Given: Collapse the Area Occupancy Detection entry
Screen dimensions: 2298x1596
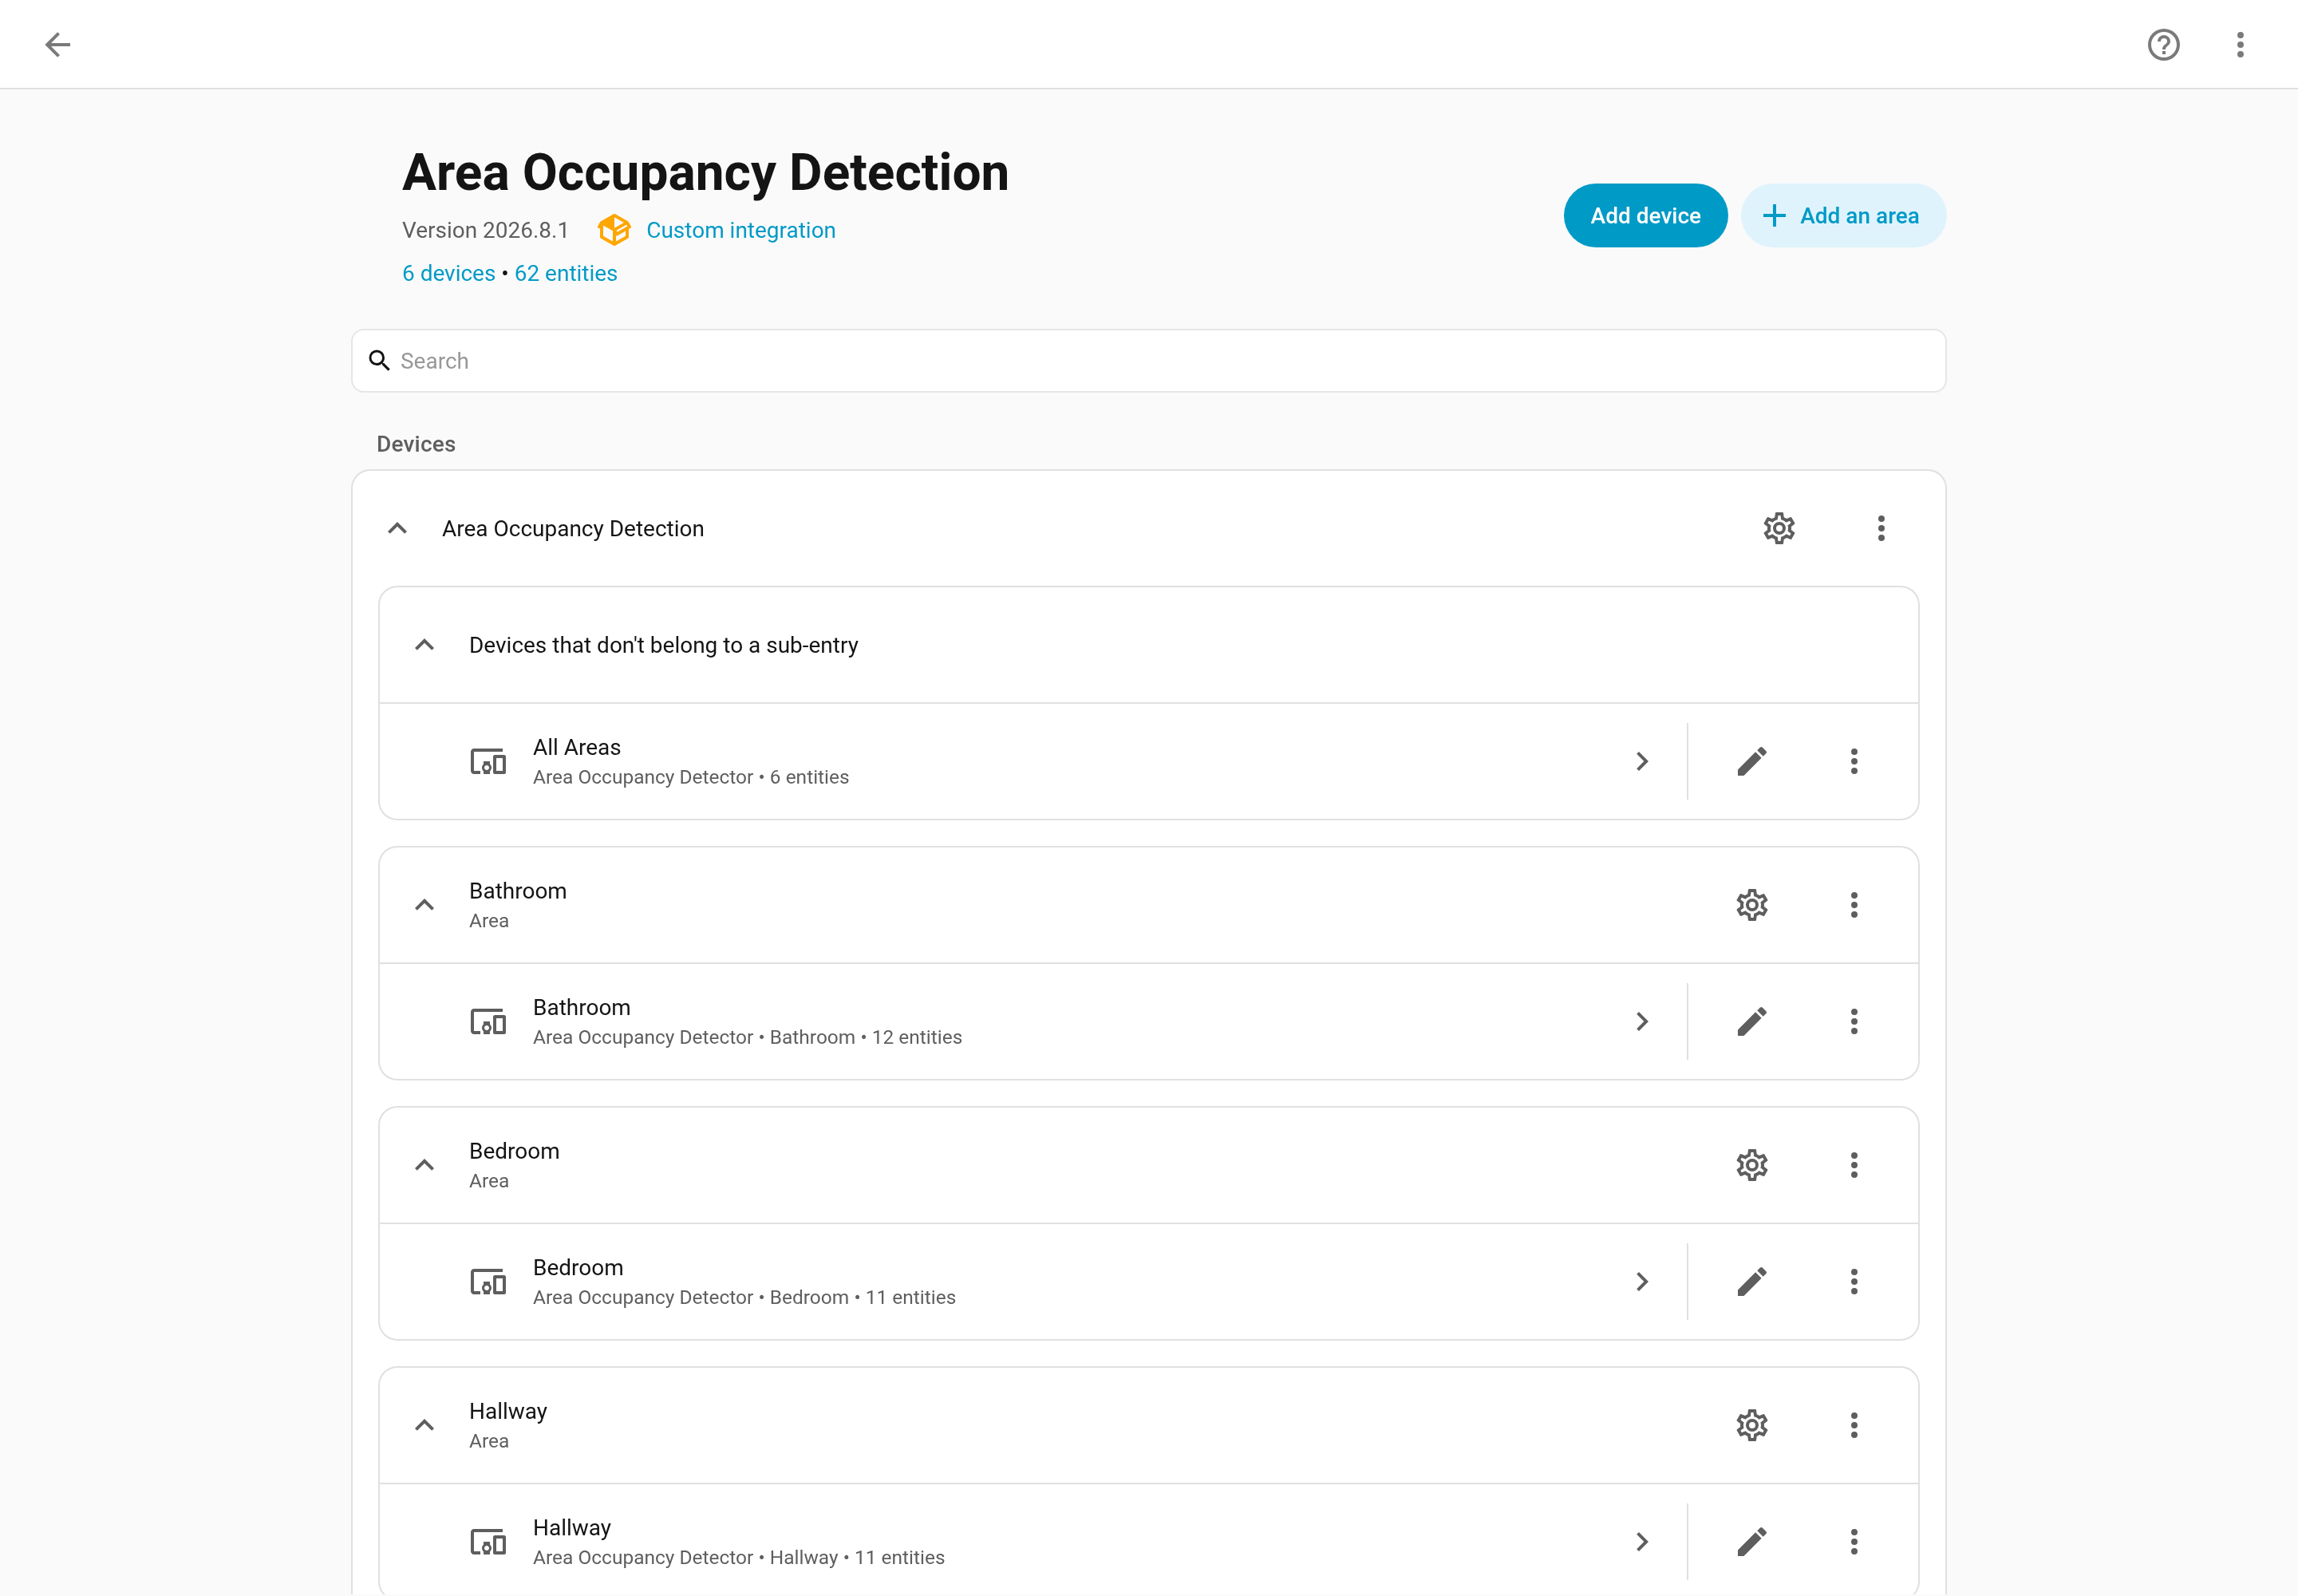Looking at the screenshot, I should point(397,528).
